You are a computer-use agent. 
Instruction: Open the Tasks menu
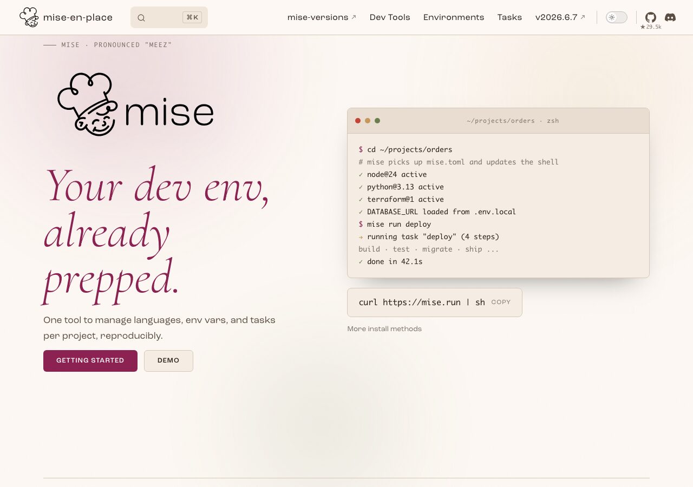[509, 17]
